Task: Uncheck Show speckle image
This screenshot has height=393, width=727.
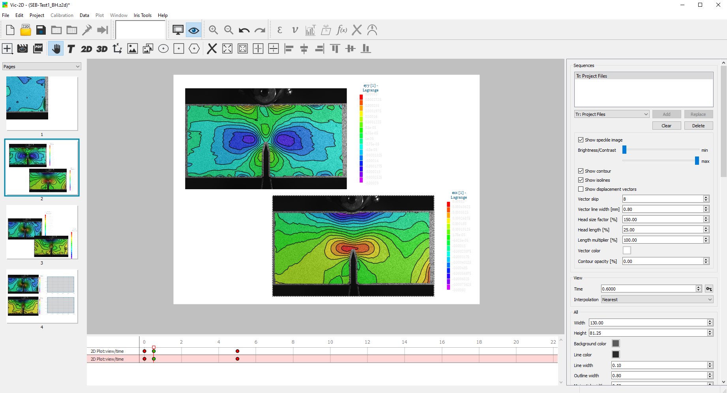Action: pyautogui.click(x=581, y=140)
